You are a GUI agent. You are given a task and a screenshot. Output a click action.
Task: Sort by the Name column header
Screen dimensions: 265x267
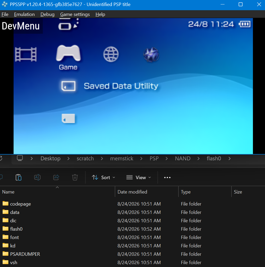(57, 192)
